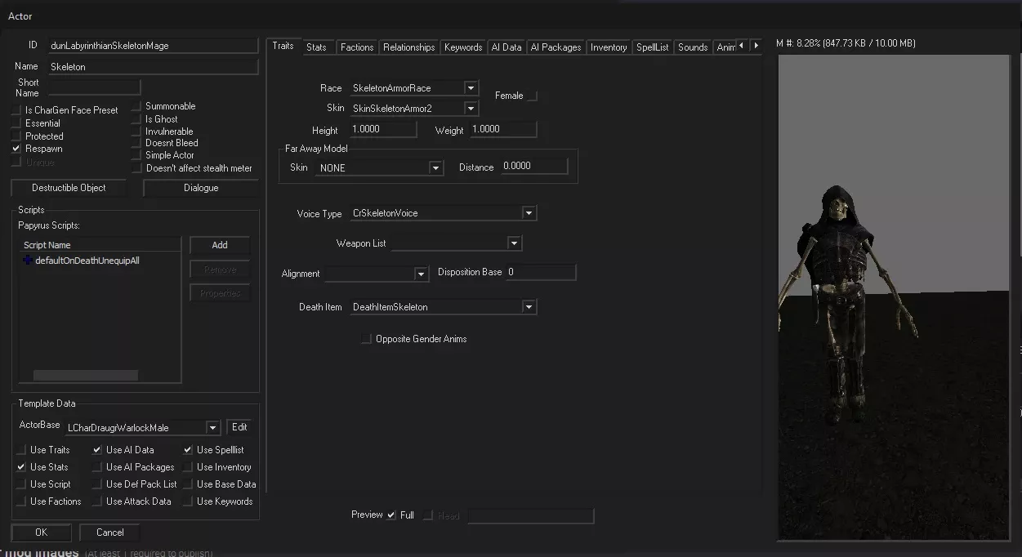
Task: Switch to the Relationships tab
Action: pyautogui.click(x=408, y=47)
